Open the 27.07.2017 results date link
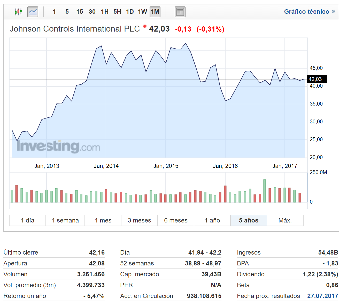This screenshot has height=305, width=347. pos(322,296)
